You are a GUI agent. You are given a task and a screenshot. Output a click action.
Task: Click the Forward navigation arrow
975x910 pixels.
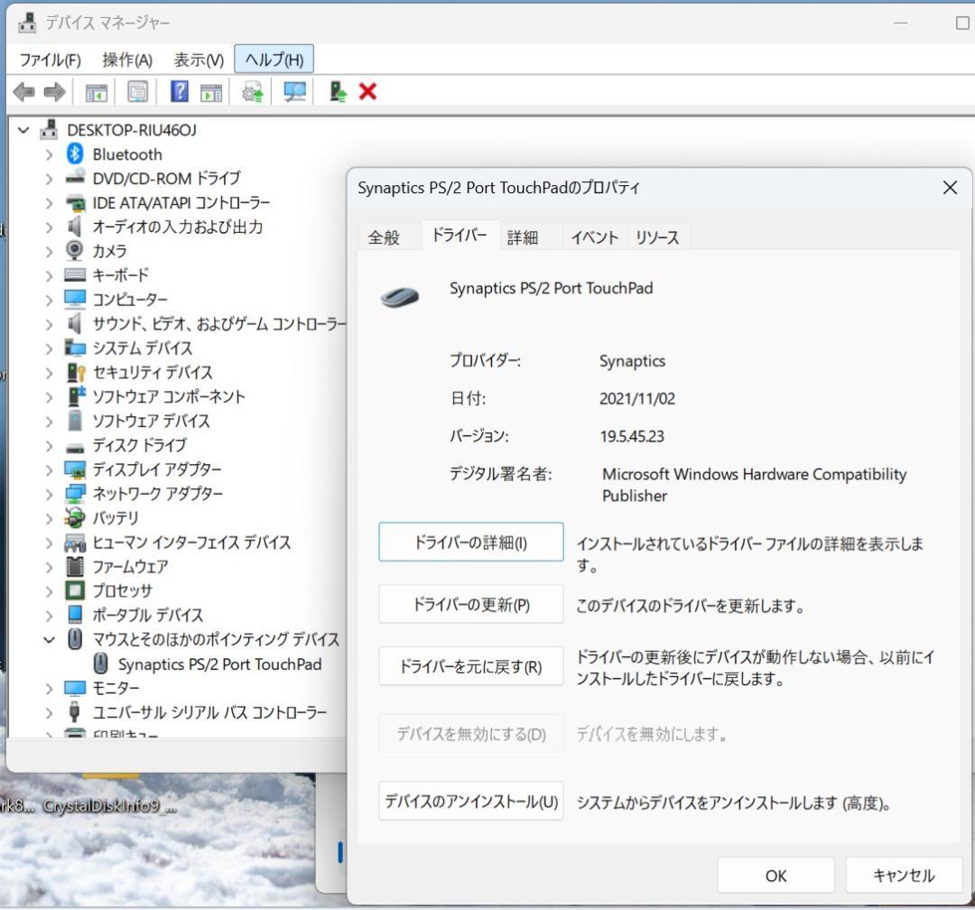(52, 91)
